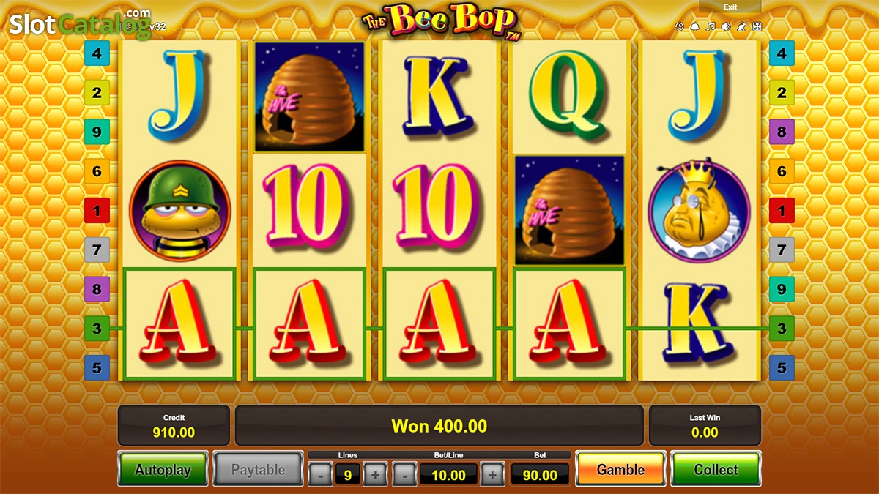Switch to fullscreen with the arrows icon
Viewport: 879px width, 494px height.
(757, 27)
